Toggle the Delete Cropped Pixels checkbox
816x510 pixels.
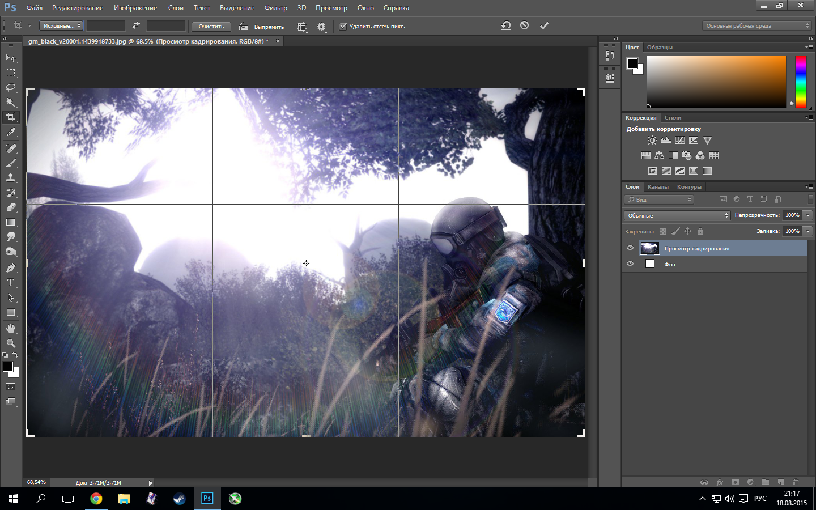coord(343,26)
